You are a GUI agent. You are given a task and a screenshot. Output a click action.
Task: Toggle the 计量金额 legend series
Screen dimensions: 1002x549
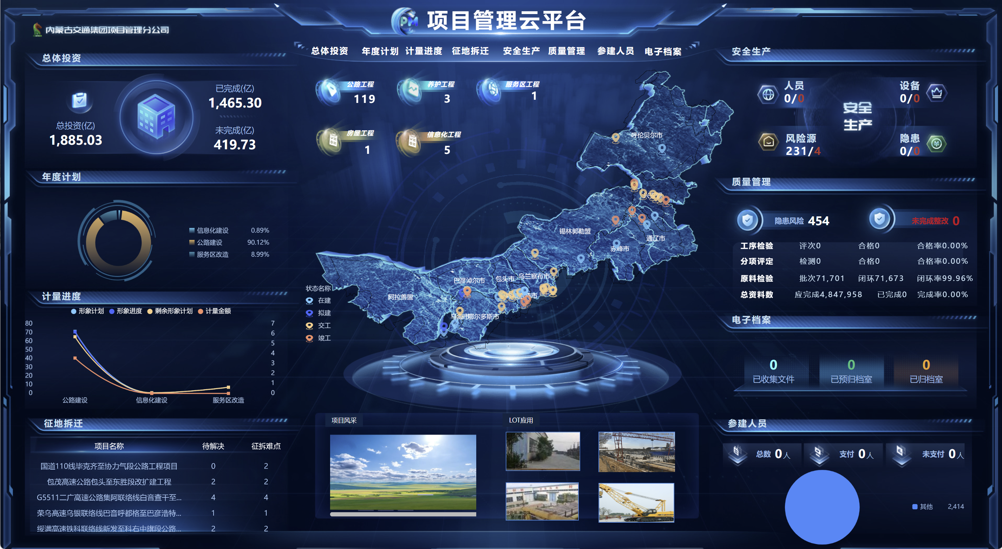coord(214,311)
